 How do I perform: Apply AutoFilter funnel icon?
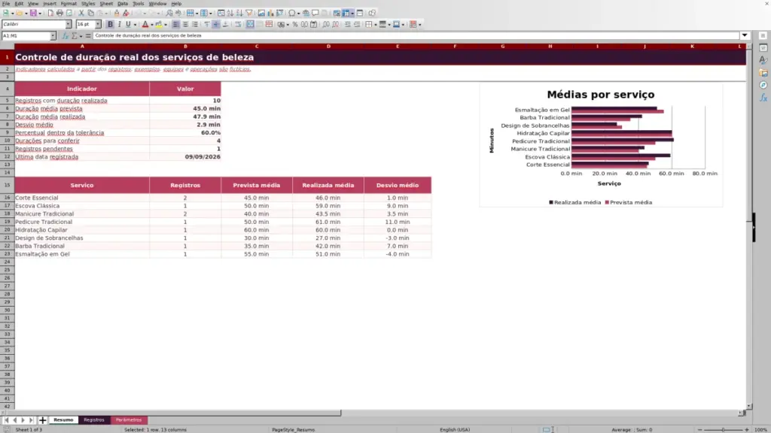tap(248, 13)
